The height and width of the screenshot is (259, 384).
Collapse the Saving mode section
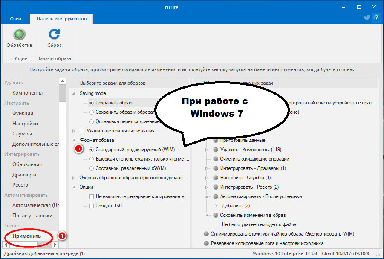(74, 94)
